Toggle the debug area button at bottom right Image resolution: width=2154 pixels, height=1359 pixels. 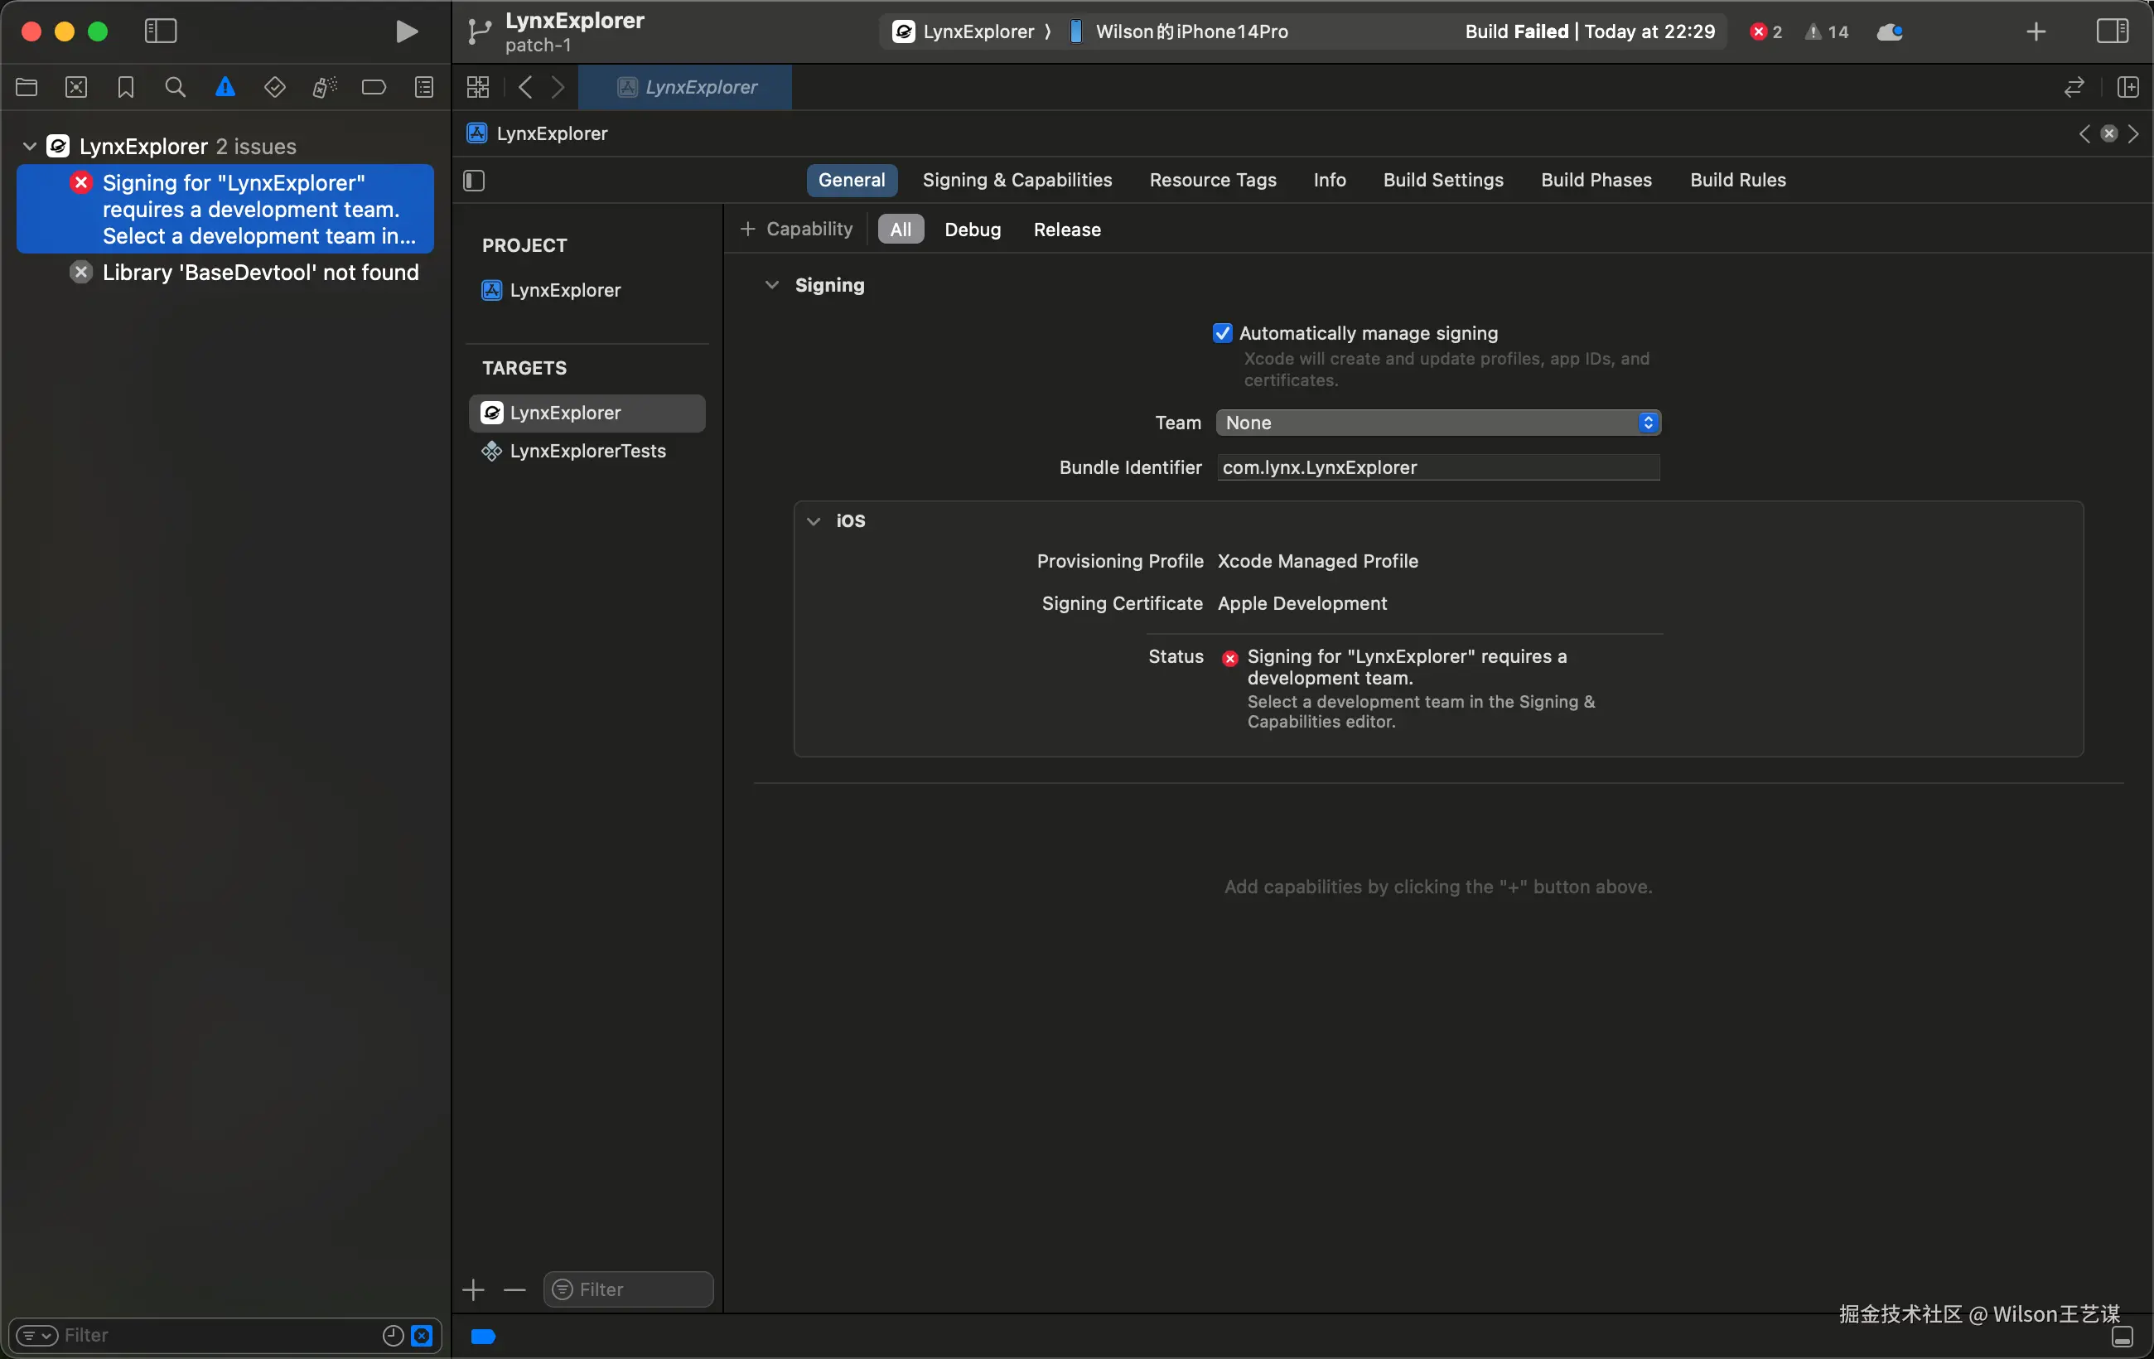pyautogui.click(x=2123, y=1337)
